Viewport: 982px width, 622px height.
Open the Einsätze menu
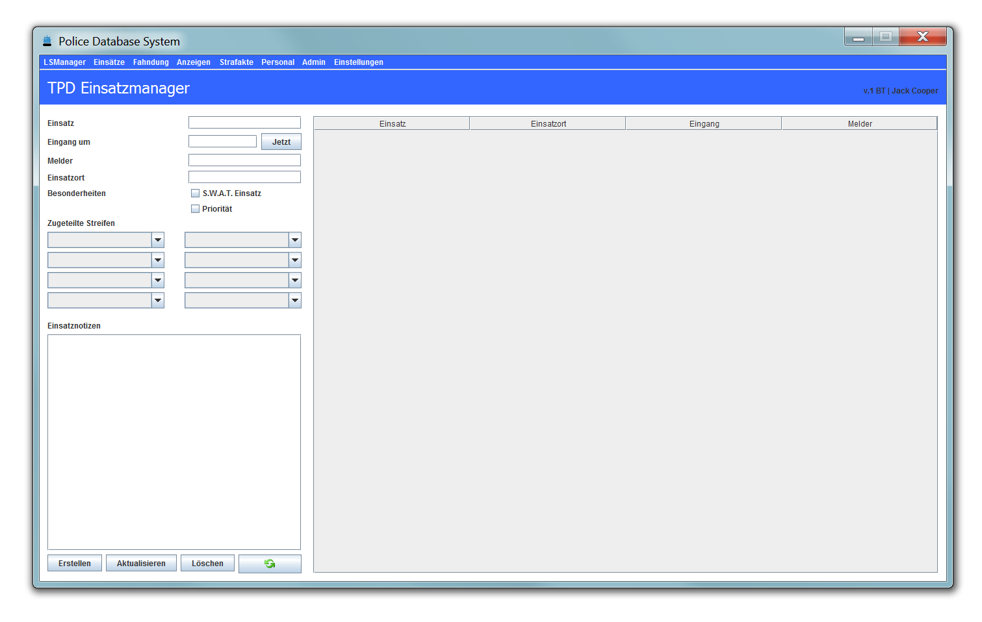click(109, 62)
